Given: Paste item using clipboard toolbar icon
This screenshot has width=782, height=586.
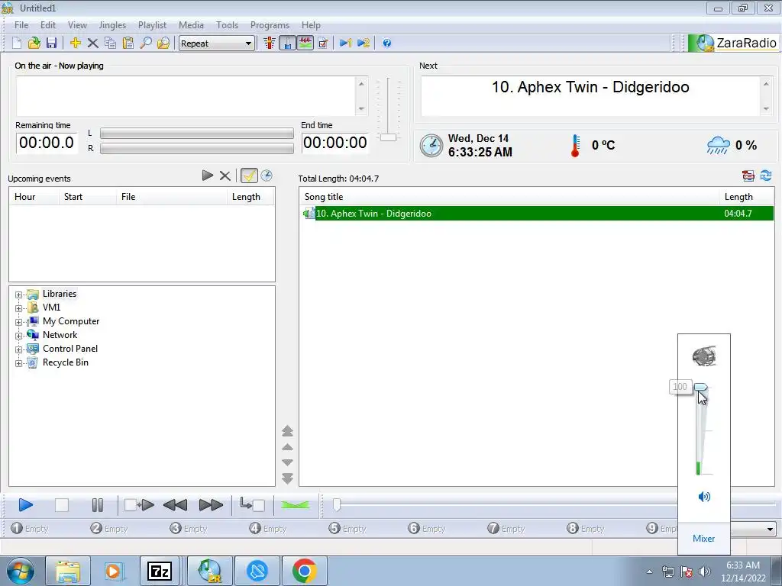Looking at the screenshot, I should point(128,43).
